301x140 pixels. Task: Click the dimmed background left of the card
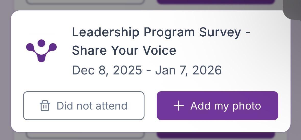(5, 71)
